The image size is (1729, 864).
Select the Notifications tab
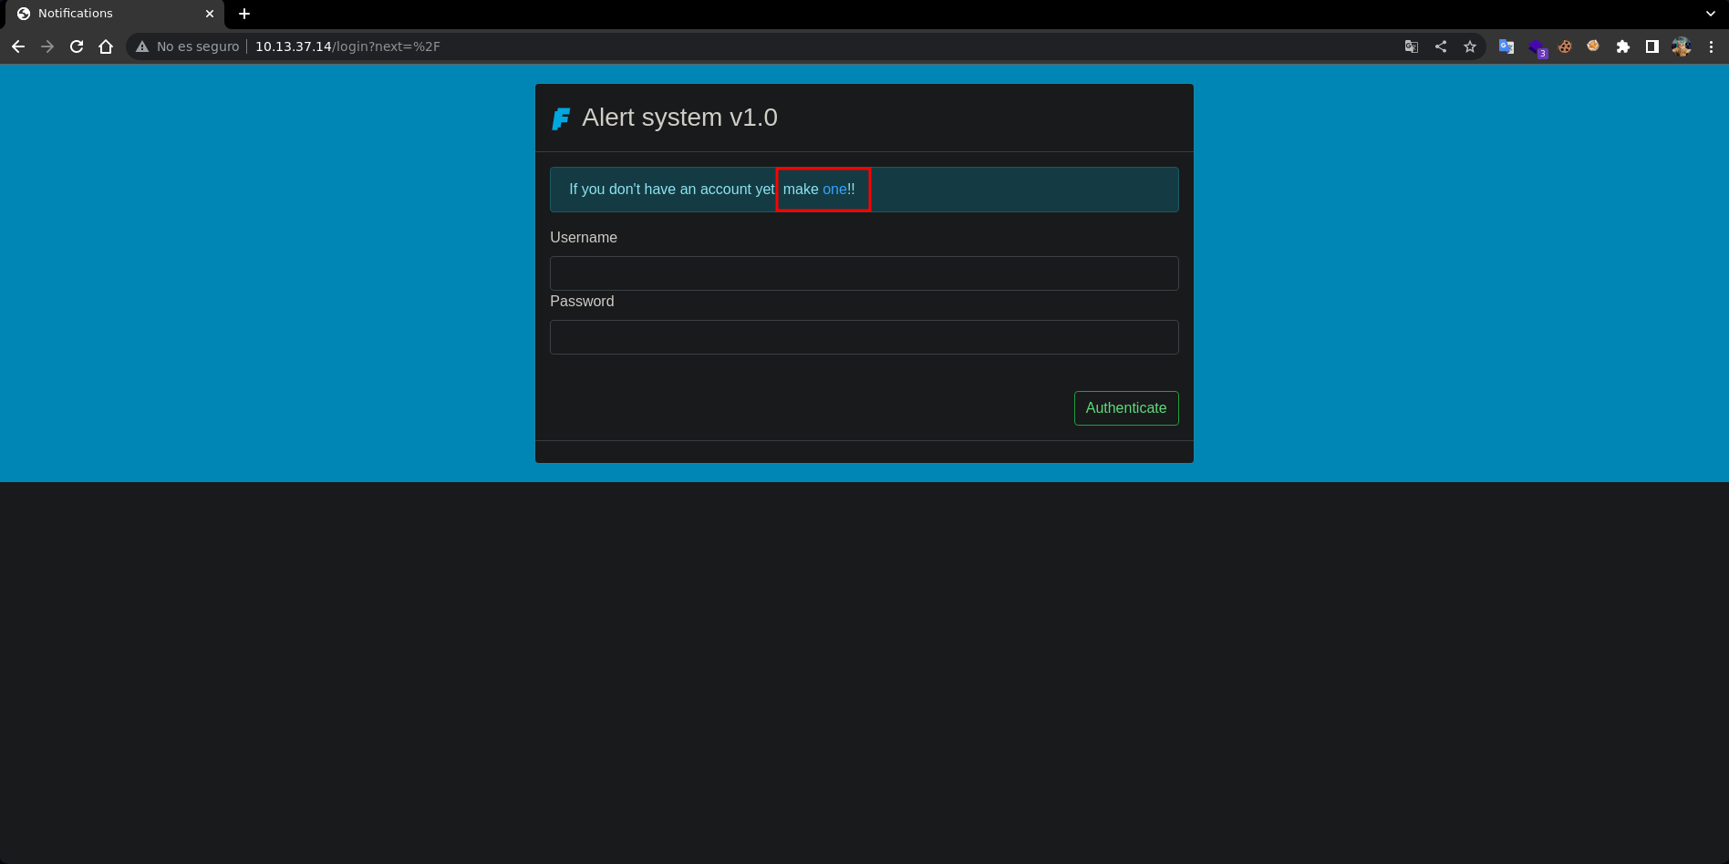tap(113, 14)
